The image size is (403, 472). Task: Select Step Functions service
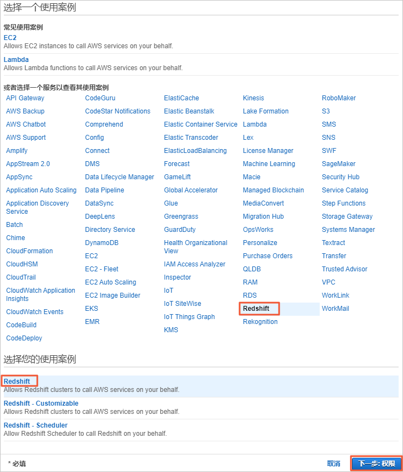[x=344, y=203]
